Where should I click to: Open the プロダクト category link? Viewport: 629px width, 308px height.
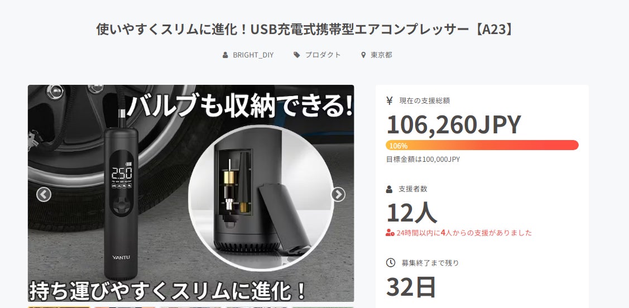click(323, 55)
